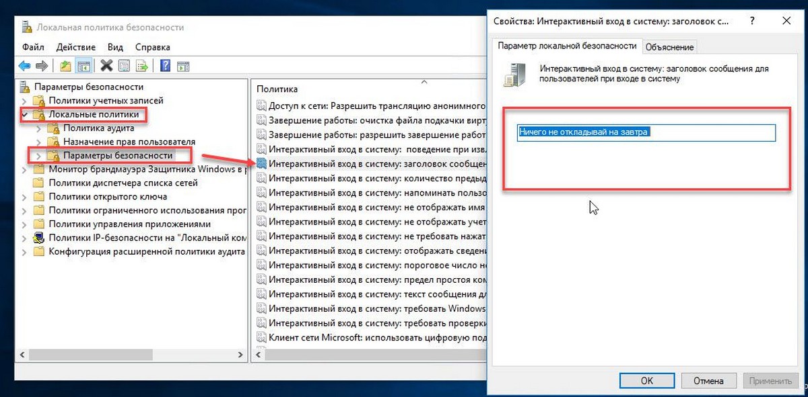Expand Политики управления приложениями node
The height and width of the screenshot is (397, 808).
[x=25, y=224]
